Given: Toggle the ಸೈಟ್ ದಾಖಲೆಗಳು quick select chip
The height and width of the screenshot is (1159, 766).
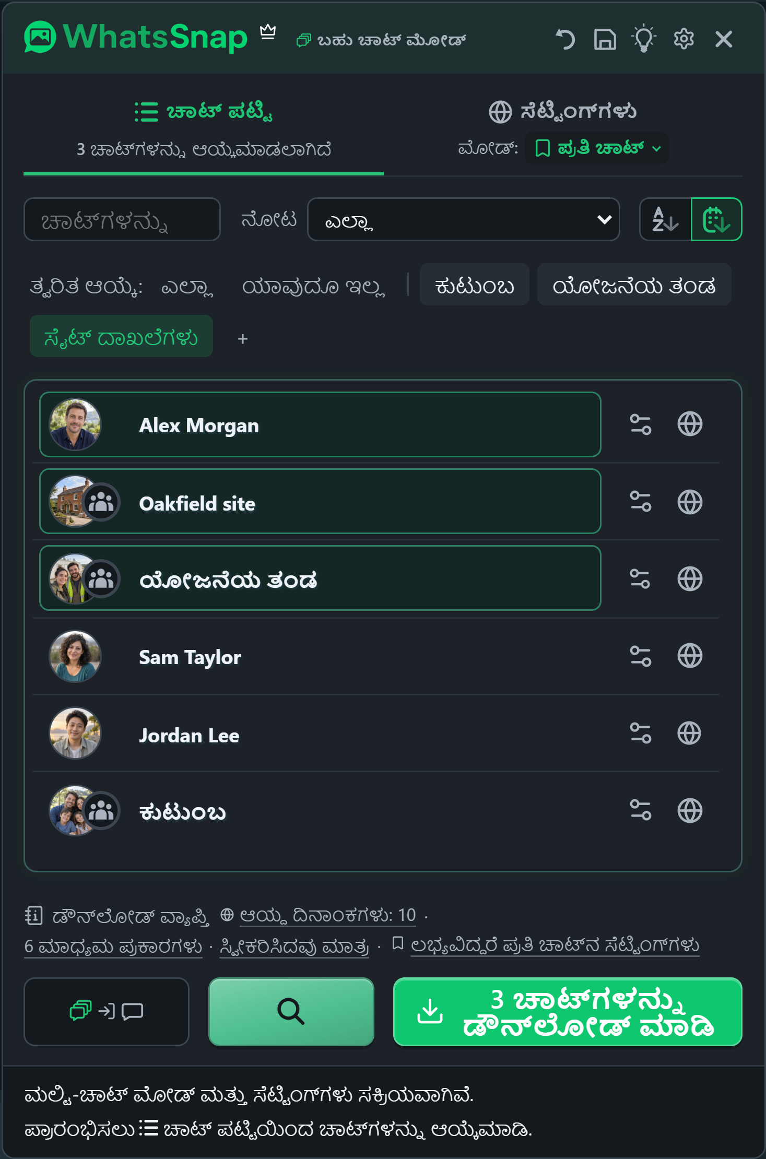Looking at the screenshot, I should (x=121, y=336).
